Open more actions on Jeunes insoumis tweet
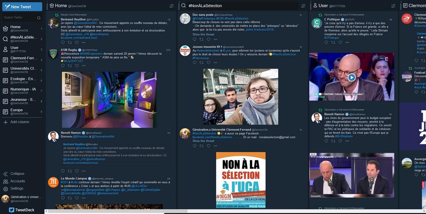 (215, 63)
